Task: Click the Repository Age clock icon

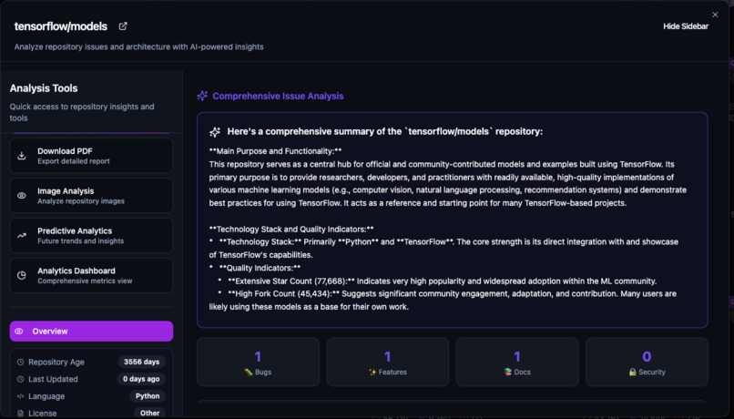Action: pyautogui.click(x=20, y=362)
